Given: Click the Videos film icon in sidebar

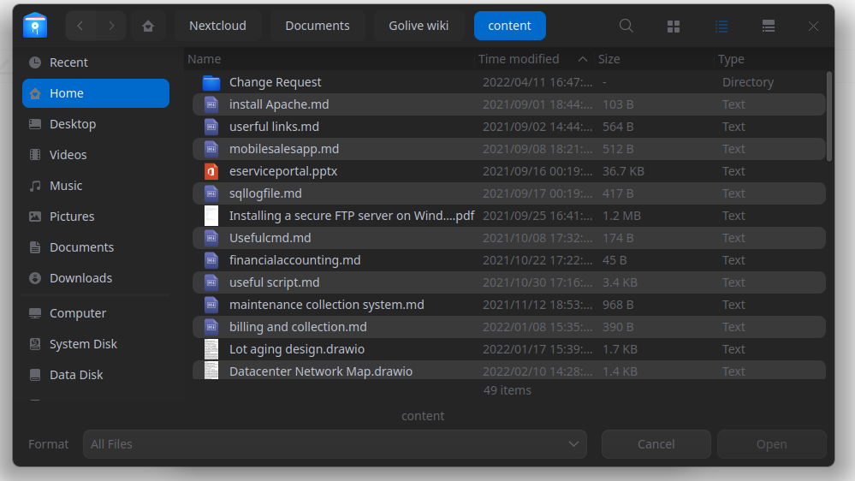Looking at the screenshot, I should click(35, 155).
